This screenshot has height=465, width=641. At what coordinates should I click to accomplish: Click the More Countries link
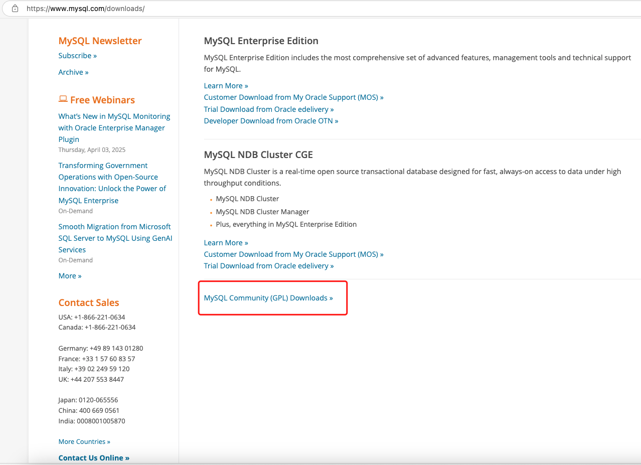click(x=84, y=442)
